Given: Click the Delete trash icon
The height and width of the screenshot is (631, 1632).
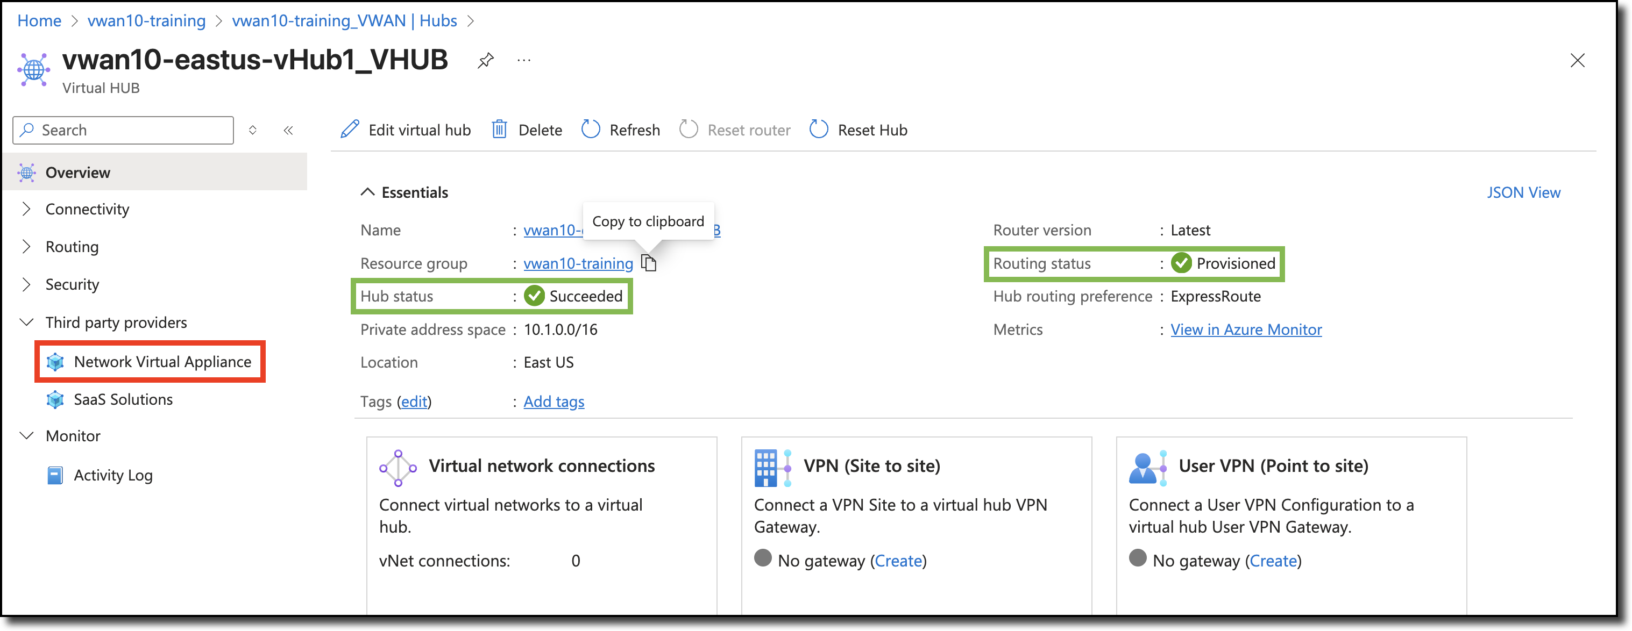Looking at the screenshot, I should pyautogui.click(x=500, y=130).
